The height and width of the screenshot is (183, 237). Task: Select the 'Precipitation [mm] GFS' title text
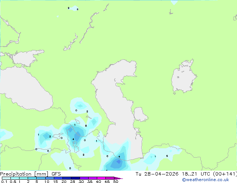click(x=30, y=174)
